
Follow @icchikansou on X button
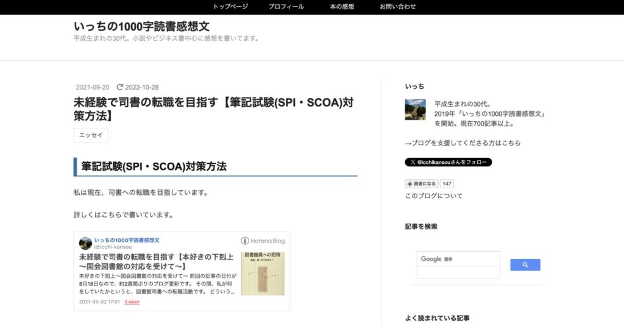448,163
